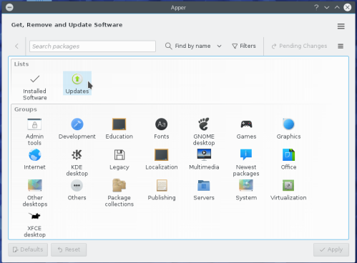This screenshot has height=263, width=357.
Task: Open the Others group
Action: click(x=77, y=190)
